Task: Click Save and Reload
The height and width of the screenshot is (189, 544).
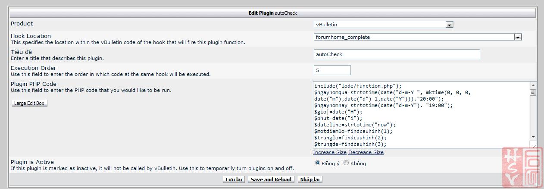Action: (271, 180)
